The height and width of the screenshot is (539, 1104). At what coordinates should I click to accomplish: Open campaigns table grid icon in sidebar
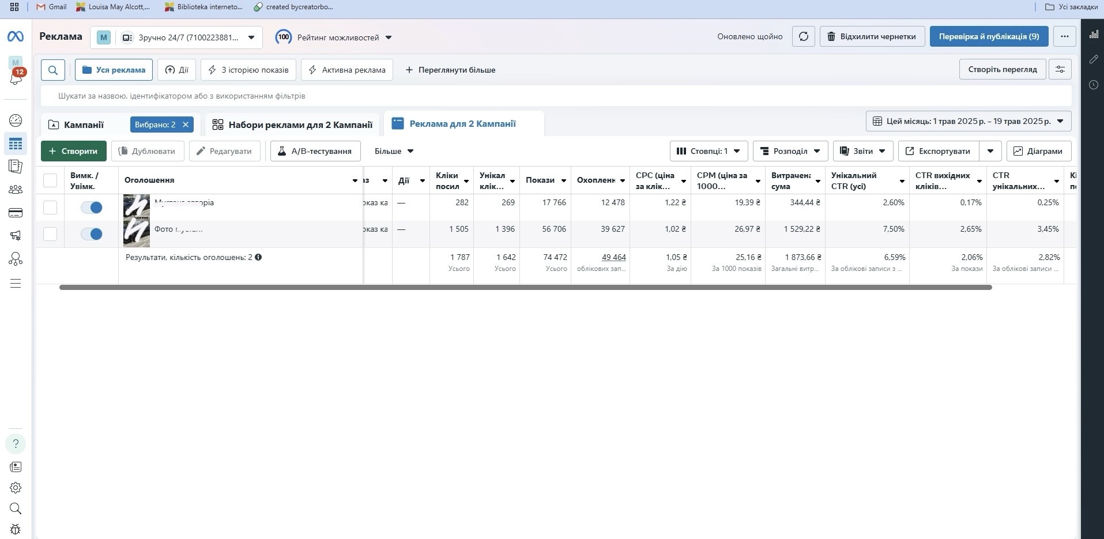coord(16,144)
